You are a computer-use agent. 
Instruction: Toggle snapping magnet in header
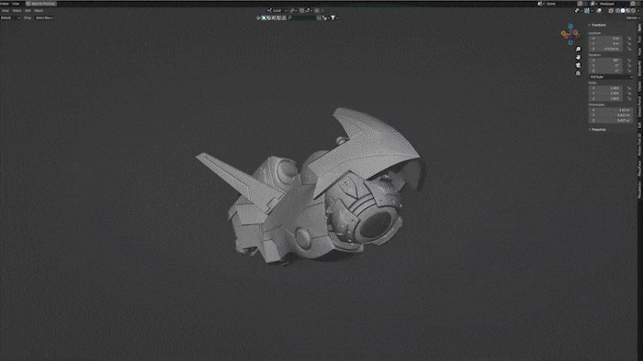click(x=301, y=11)
